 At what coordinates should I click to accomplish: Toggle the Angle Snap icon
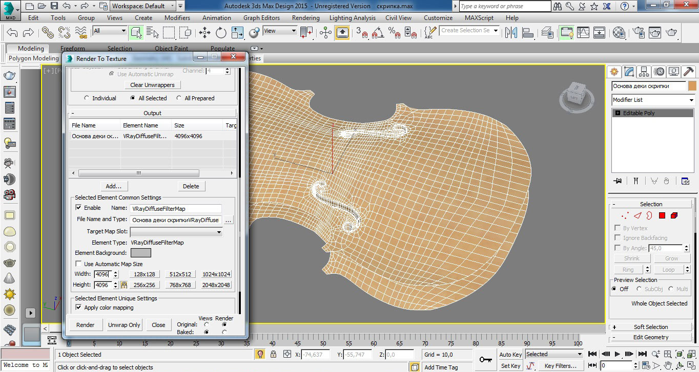point(378,33)
